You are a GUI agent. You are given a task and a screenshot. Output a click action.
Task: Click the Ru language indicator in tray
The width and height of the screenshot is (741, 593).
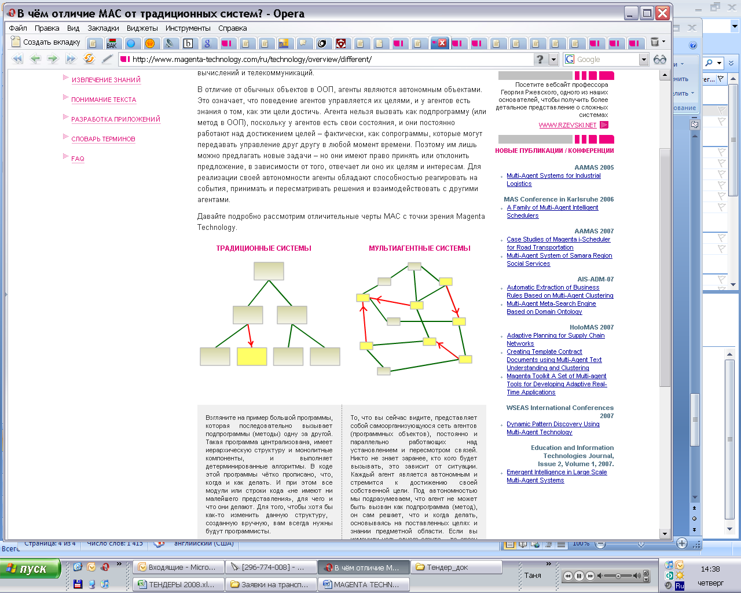680,585
